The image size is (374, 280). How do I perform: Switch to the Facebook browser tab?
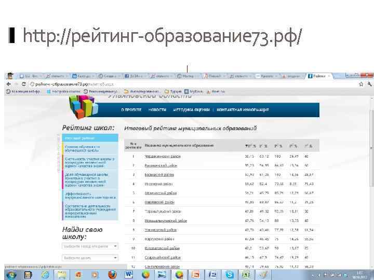[135, 76]
